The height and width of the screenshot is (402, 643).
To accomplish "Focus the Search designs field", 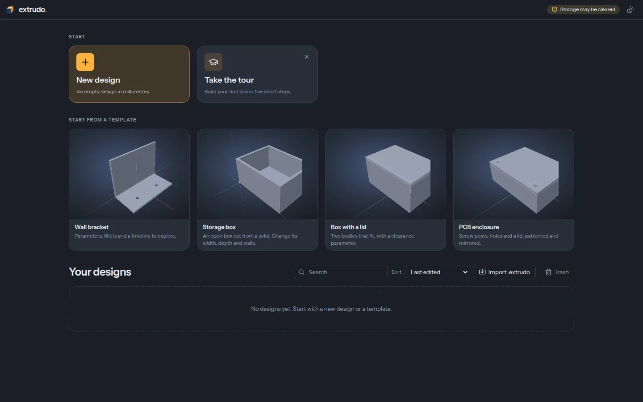I will (340, 272).
